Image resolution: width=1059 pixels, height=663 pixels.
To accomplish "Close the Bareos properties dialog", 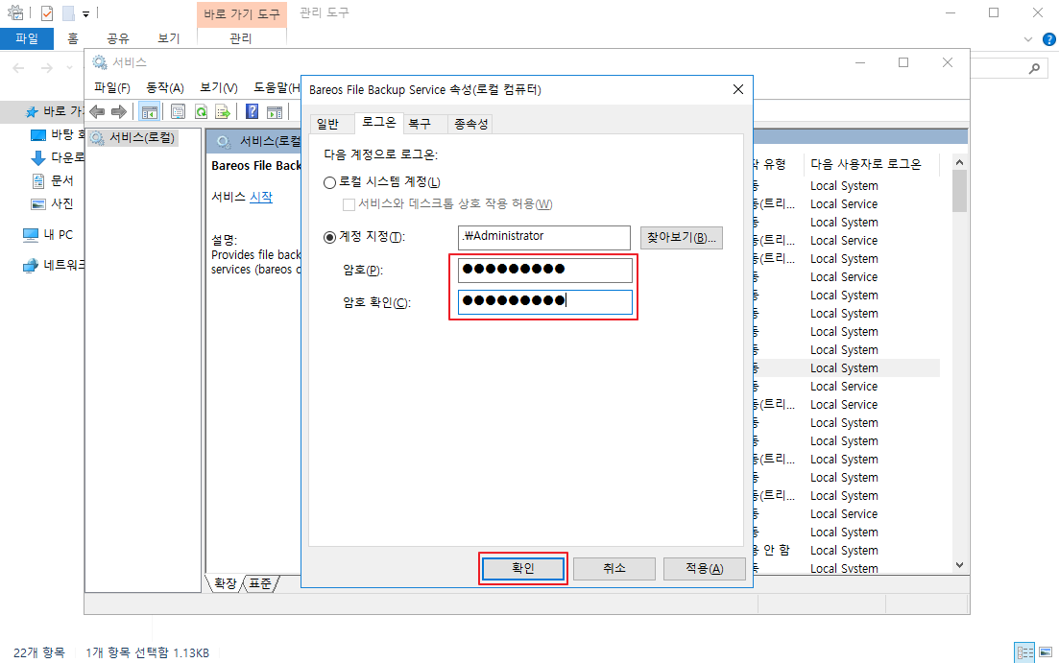I will pos(738,90).
